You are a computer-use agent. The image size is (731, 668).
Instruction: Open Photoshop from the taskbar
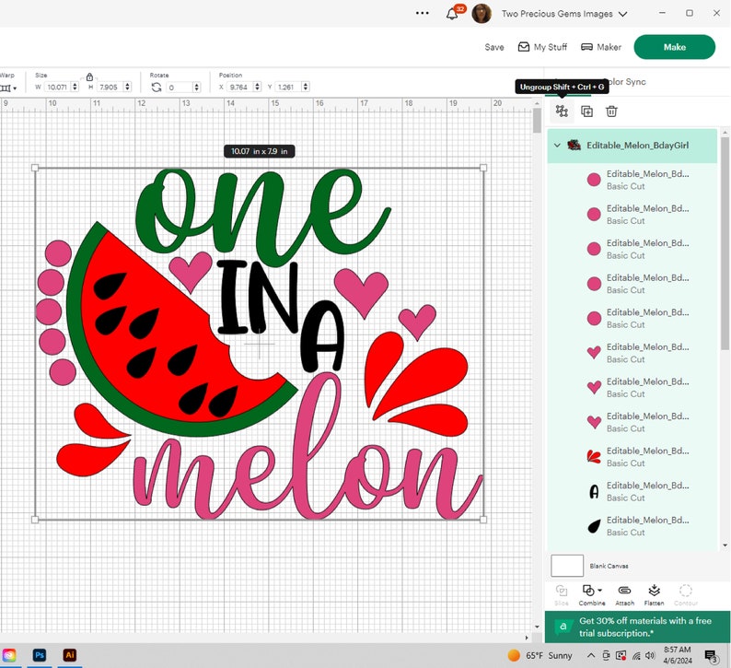[x=40, y=655]
